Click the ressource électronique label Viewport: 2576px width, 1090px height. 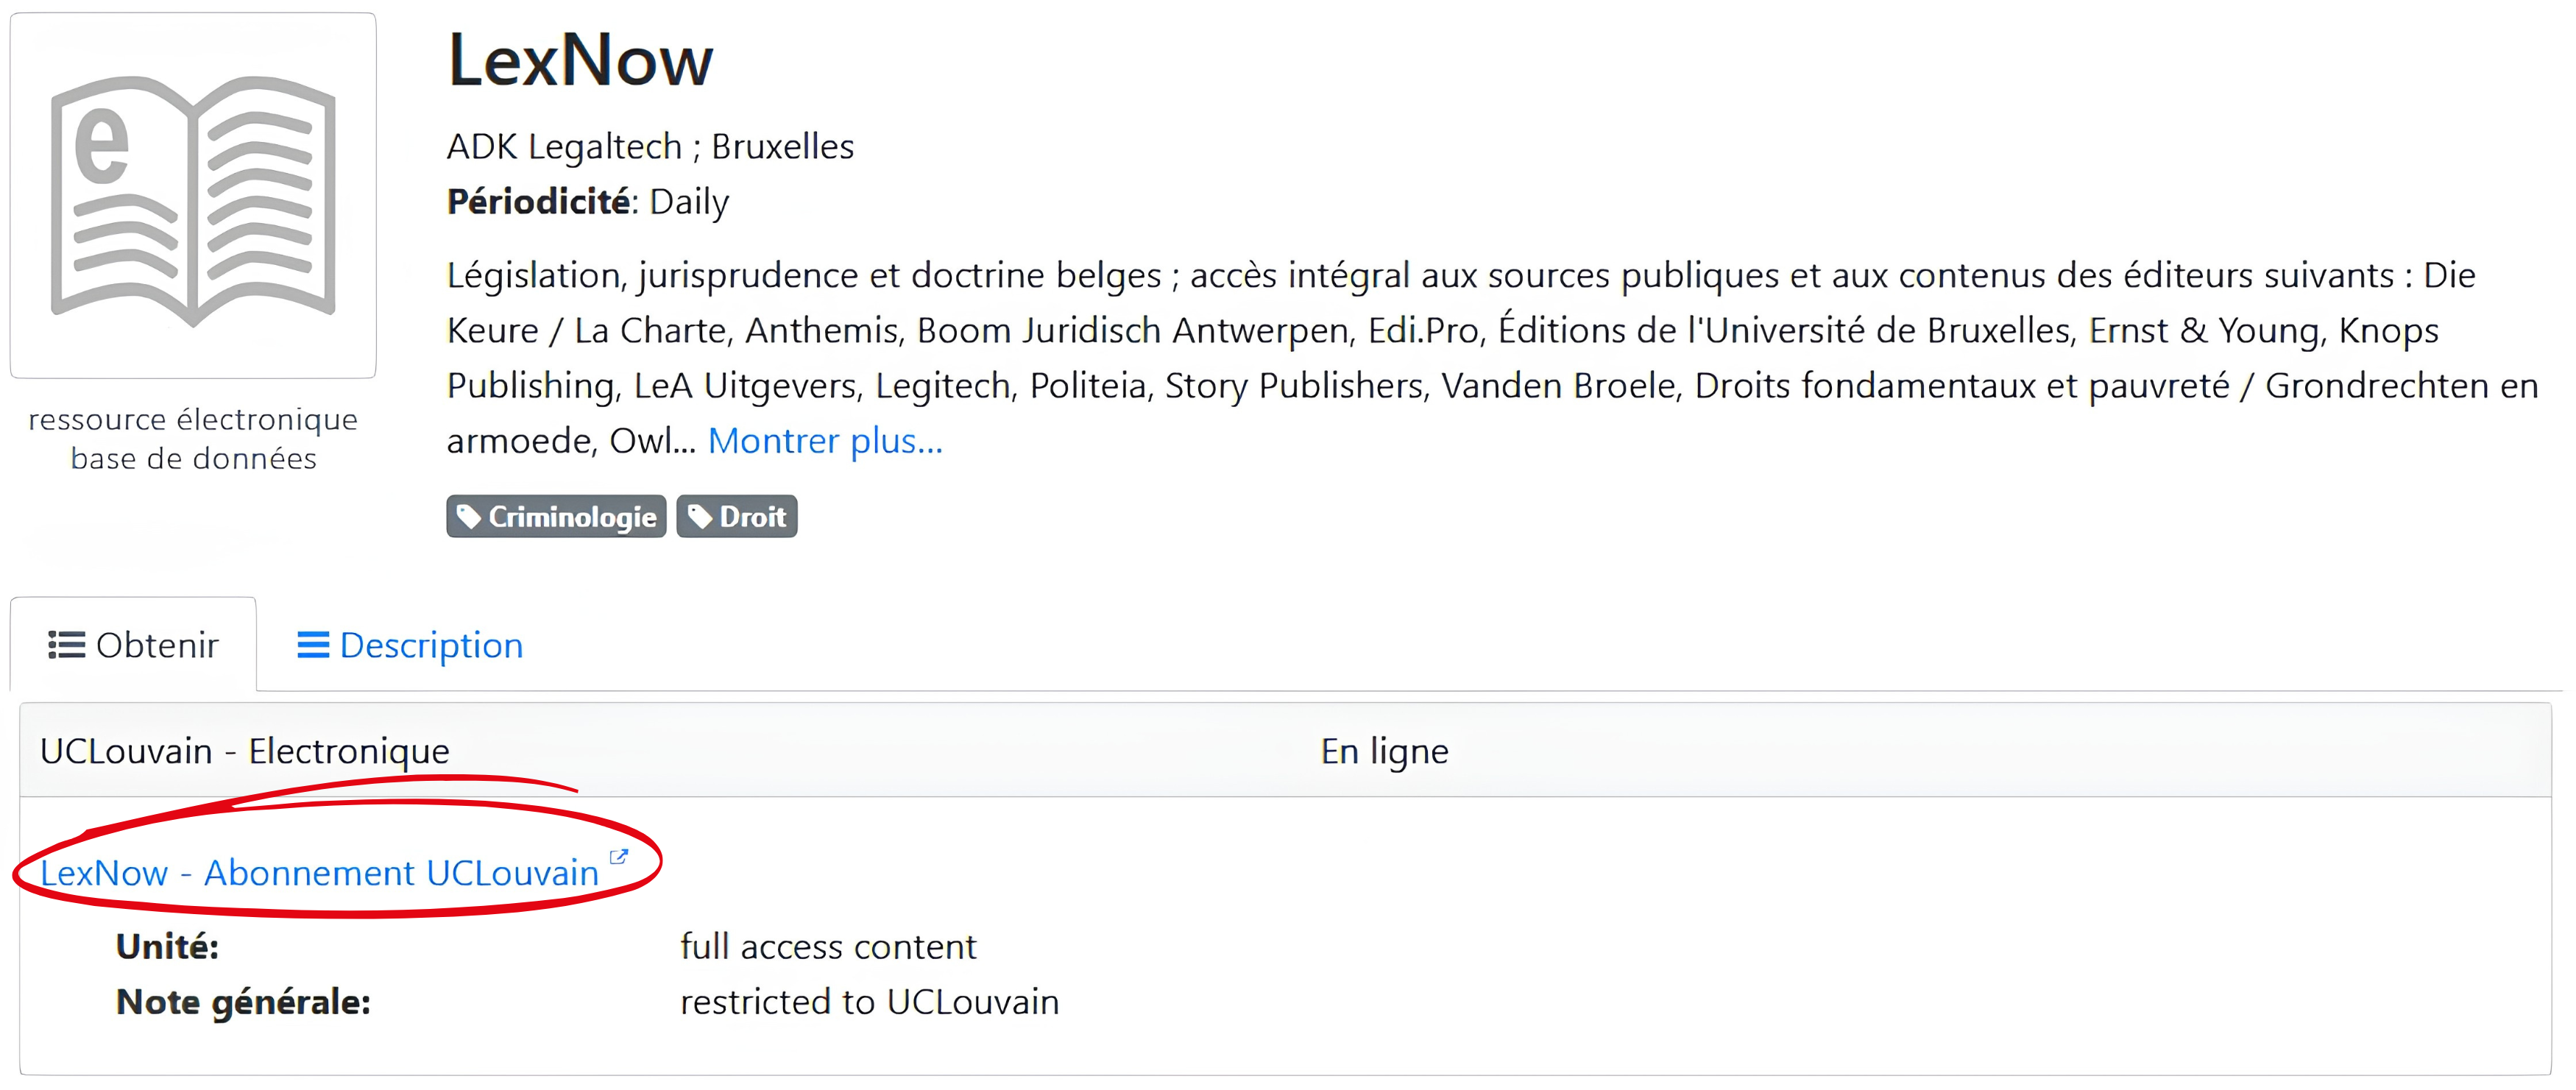click(x=193, y=420)
